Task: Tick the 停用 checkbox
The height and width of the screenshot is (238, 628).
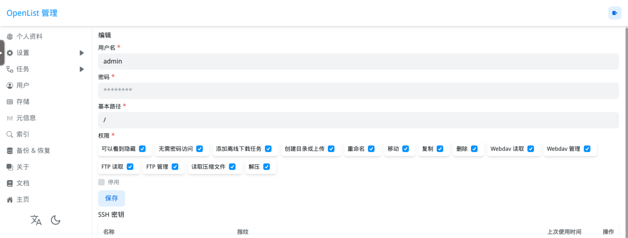Action: pos(101,182)
